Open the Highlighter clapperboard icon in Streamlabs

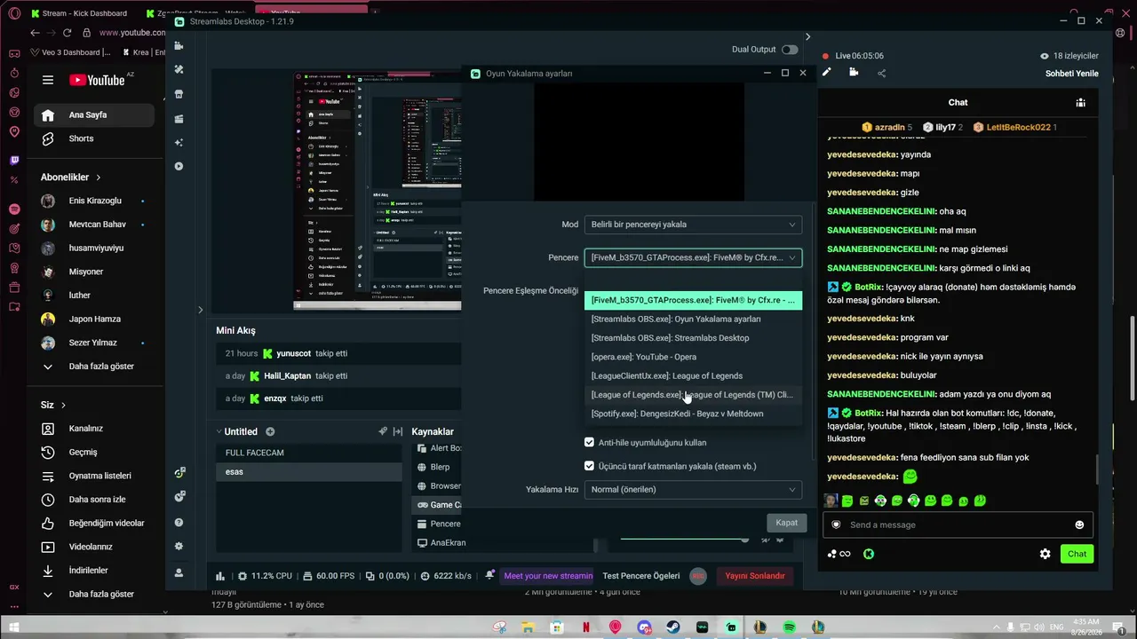coord(179,119)
